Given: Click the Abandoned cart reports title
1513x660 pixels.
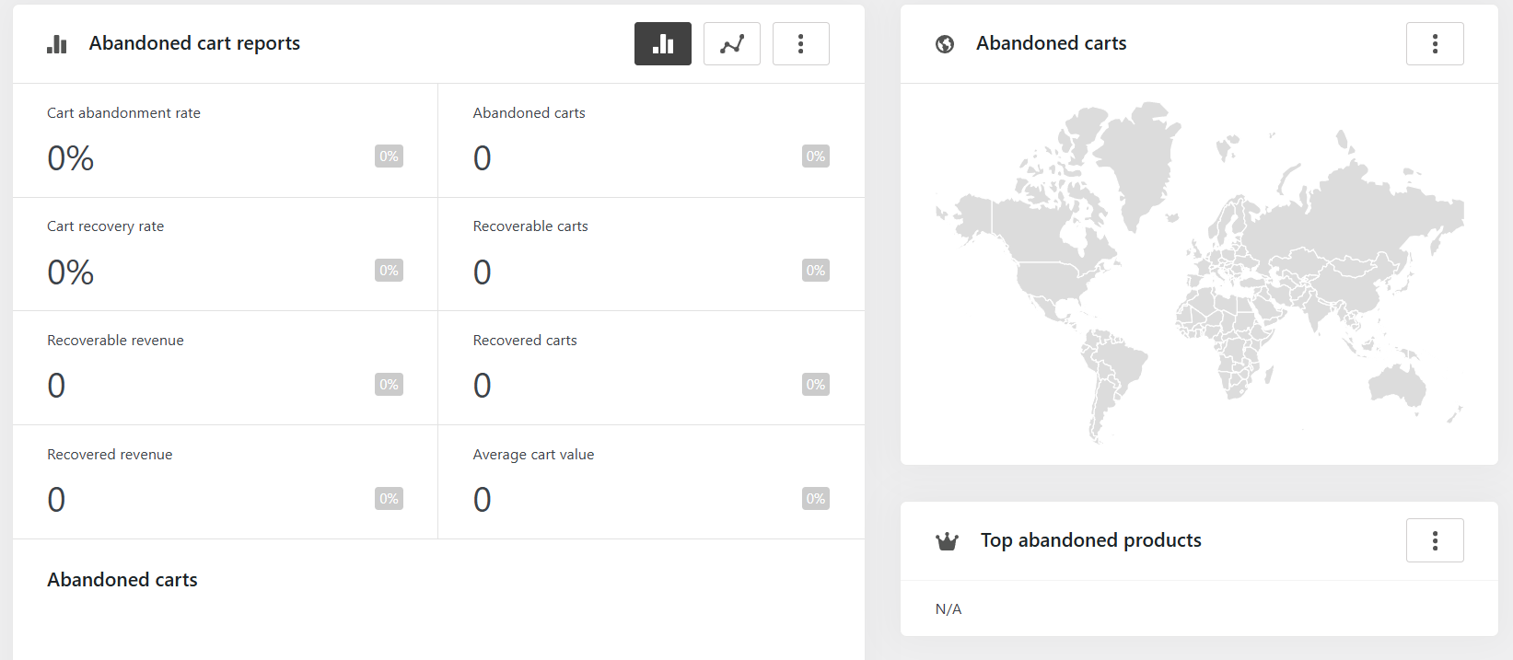Looking at the screenshot, I should click(x=194, y=43).
